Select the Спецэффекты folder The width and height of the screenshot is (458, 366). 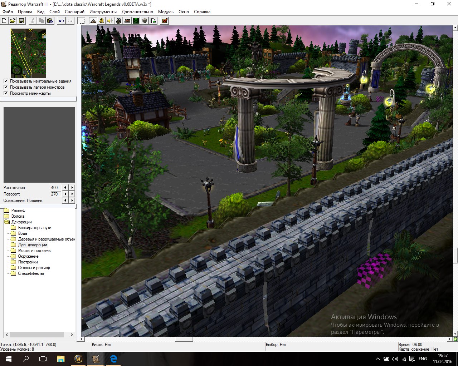[28, 273]
